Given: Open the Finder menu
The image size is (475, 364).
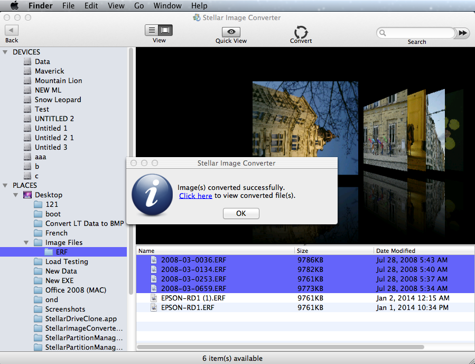Looking at the screenshot, I should [x=41, y=5].
